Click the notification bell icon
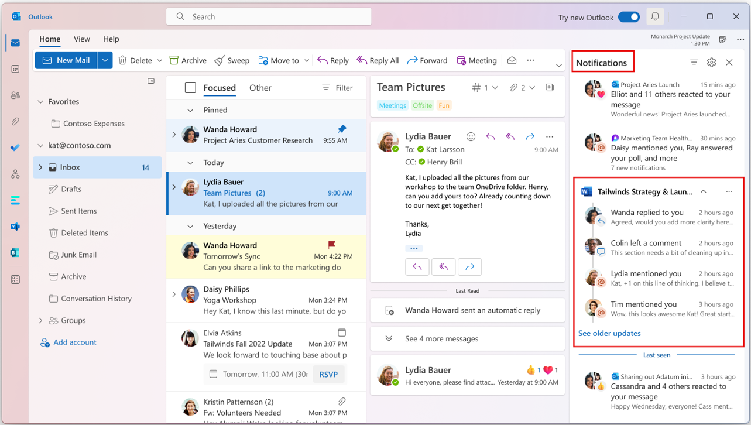This screenshot has width=751, height=425. tap(655, 17)
